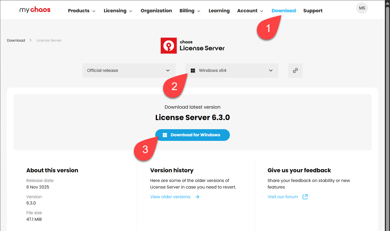390x231 pixels.
Task: Open the Official release dropdown
Action: (x=129, y=70)
